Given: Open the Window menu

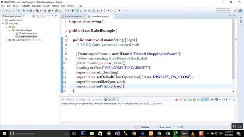Looking at the screenshot, I should point(71,6).
